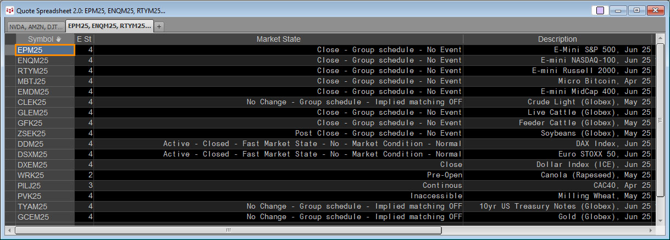Sort by the Symbol column header

point(45,40)
